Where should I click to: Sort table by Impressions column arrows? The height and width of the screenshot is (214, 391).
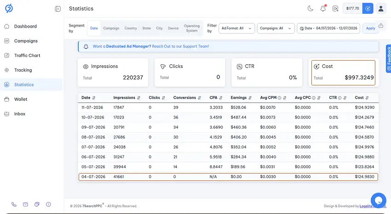[x=138, y=98]
